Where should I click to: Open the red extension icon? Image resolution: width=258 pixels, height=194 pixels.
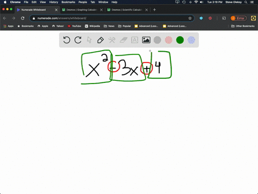(210, 18)
